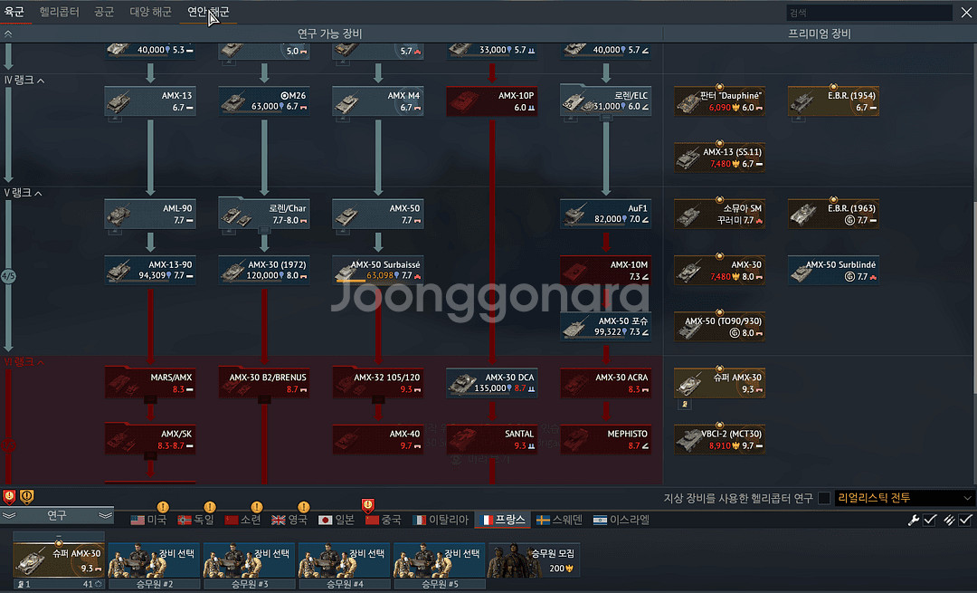Viewport: 977px width, 593px height.
Task: Click the AMX M4 tank icon
Action: (346, 102)
